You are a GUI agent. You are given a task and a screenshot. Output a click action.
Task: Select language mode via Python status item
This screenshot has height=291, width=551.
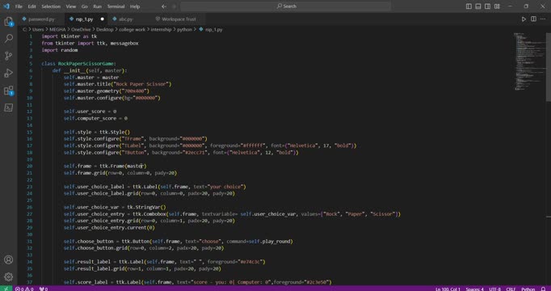click(x=528, y=289)
